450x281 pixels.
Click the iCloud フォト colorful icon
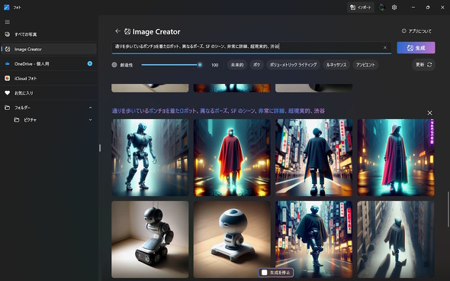8,78
